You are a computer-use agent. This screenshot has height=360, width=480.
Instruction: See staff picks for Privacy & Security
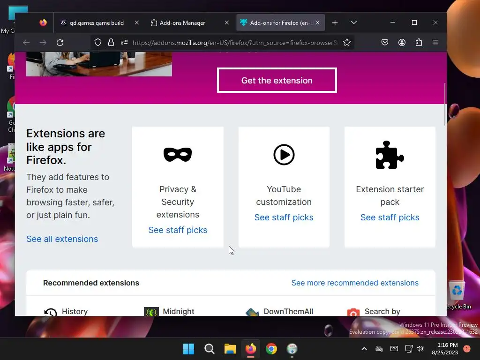pos(178,230)
